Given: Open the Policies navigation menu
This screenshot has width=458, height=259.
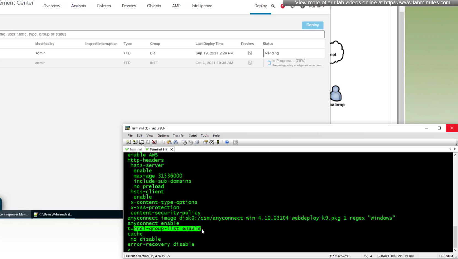Looking at the screenshot, I should tap(104, 6).
